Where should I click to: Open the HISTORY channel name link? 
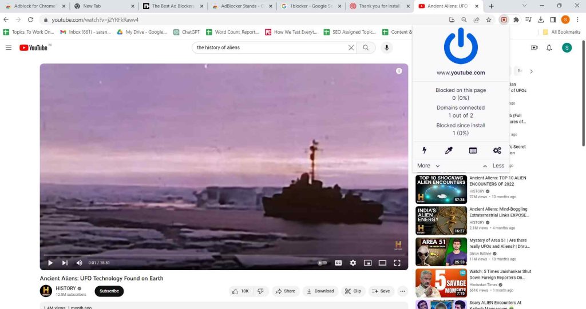(66, 288)
